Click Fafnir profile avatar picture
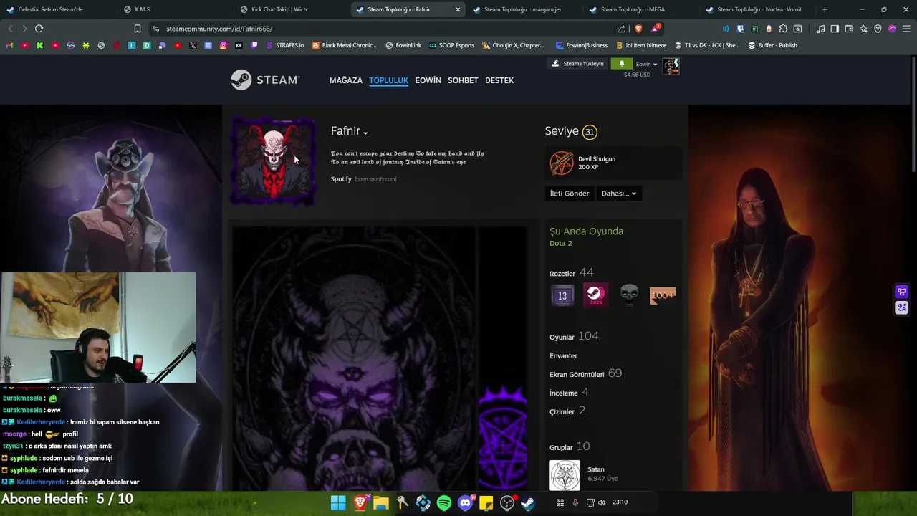This screenshot has width=917, height=516. (272, 162)
